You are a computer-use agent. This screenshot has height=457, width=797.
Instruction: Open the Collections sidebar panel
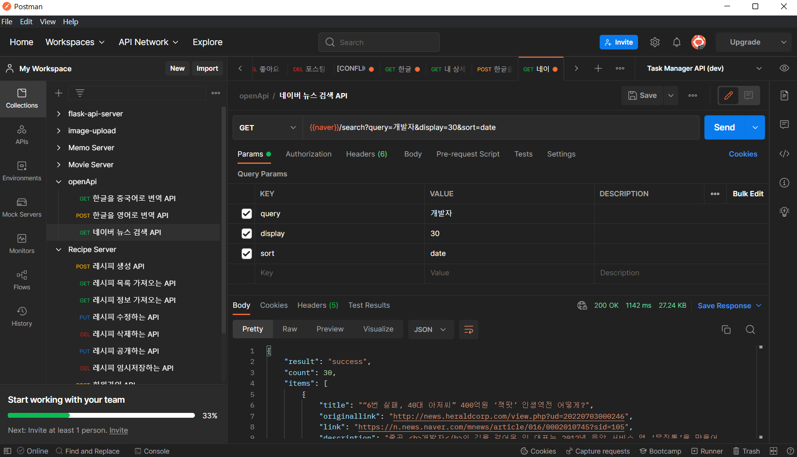point(22,98)
